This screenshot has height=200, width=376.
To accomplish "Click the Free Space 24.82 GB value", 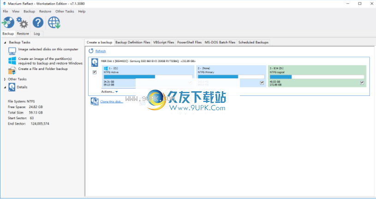I will coord(36,107).
